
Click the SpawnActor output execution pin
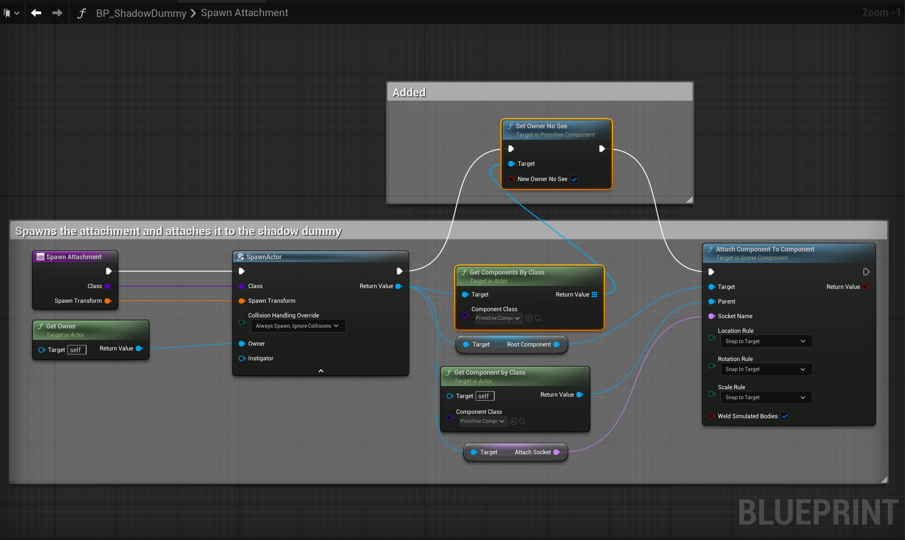click(x=399, y=271)
